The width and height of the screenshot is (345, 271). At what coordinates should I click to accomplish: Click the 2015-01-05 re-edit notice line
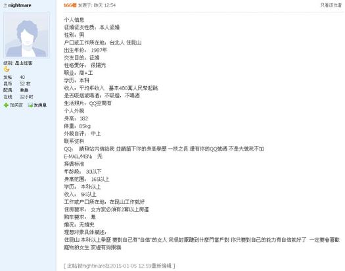[x=120, y=266]
